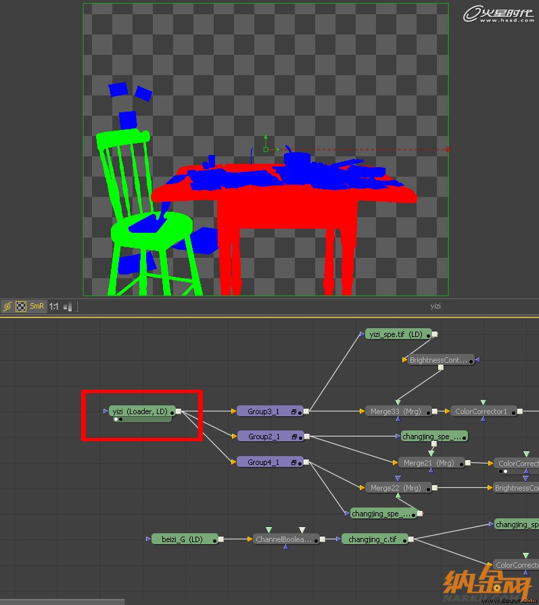Click the red endpoint handle in viewer
The image size is (539, 605).
[x=448, y=150]
